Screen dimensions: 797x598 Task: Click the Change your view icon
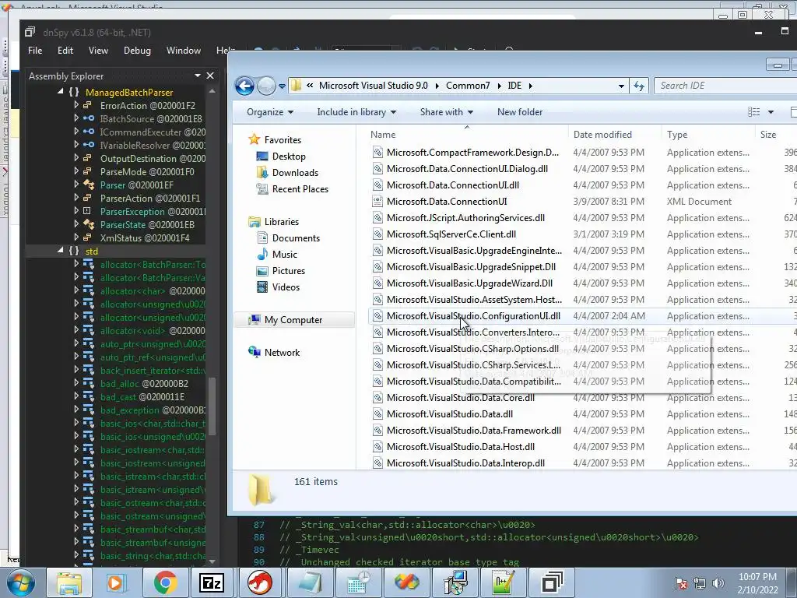pyautogui.click(x=754, y=112)
